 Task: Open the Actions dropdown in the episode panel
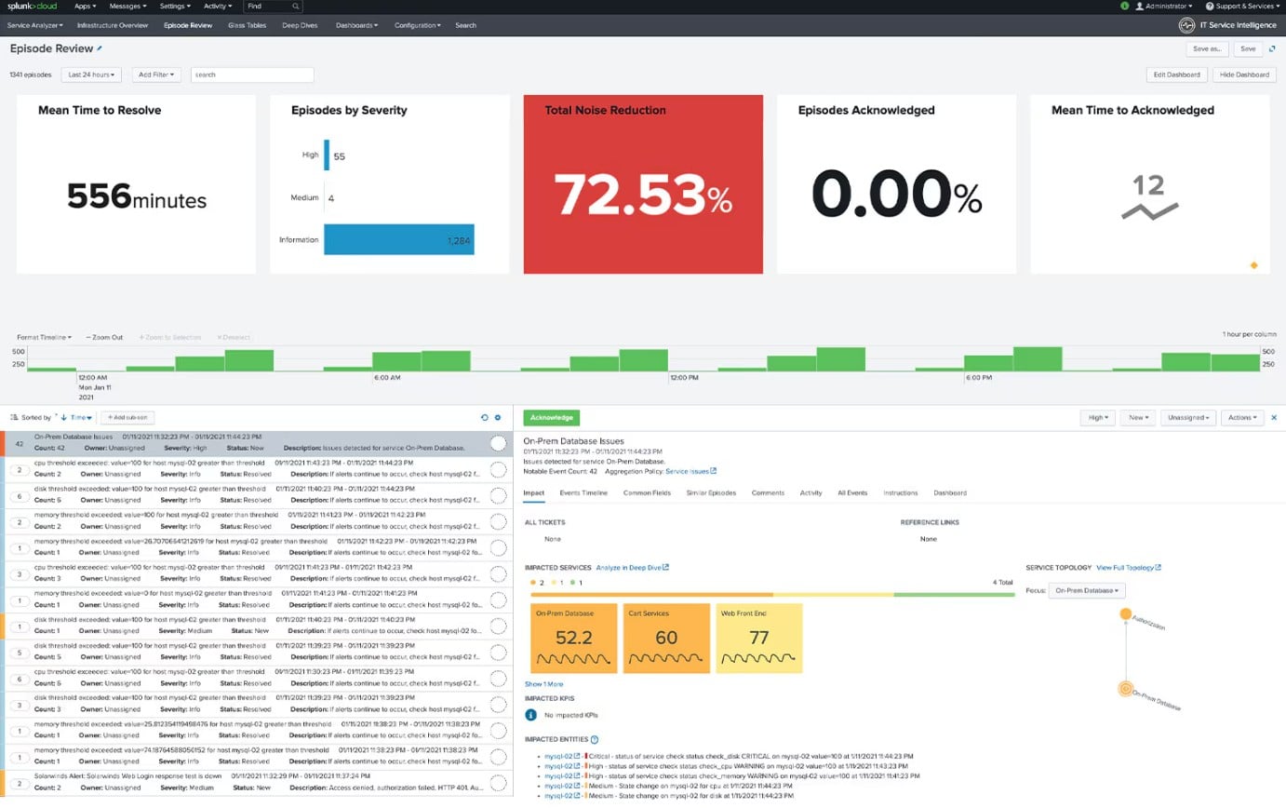click(x=1241, y=417)
